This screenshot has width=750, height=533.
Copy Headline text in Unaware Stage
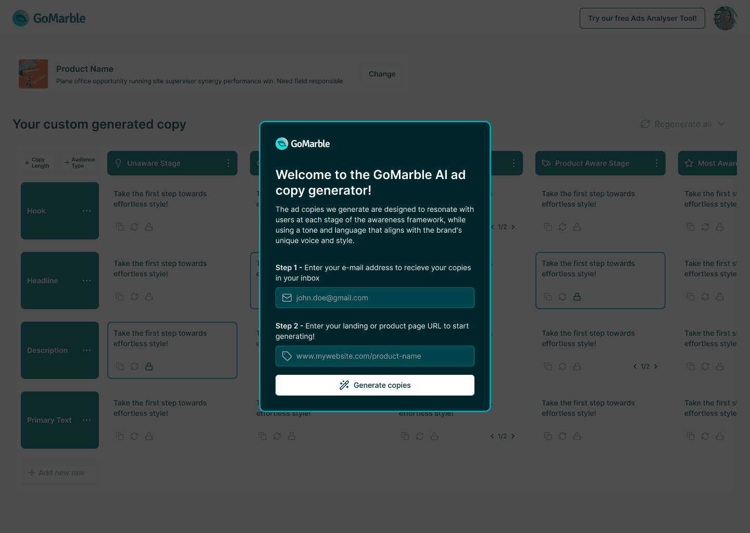(x=120, y=297)
